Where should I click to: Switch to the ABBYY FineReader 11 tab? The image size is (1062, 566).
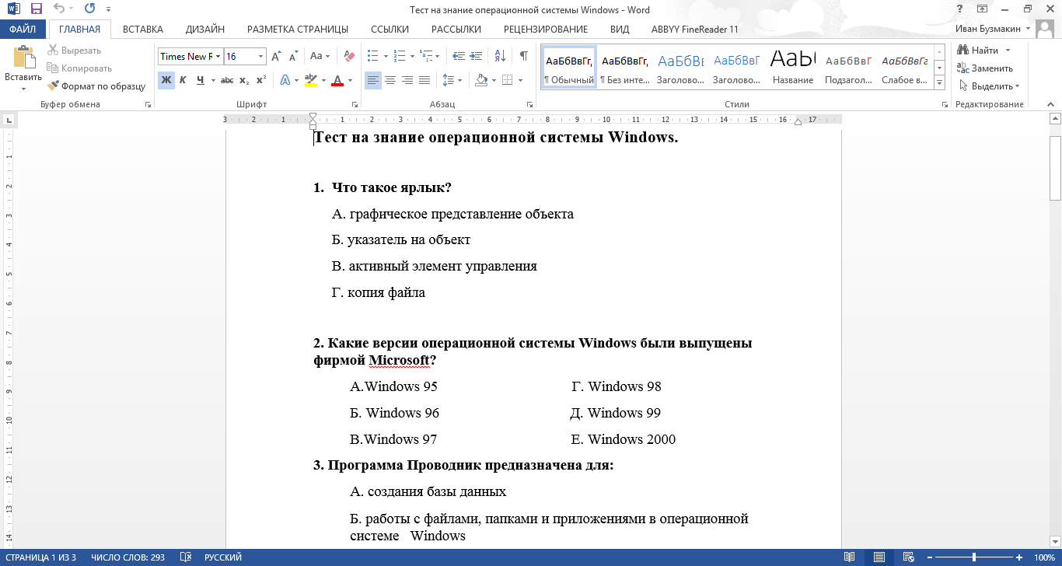[695, 30]
